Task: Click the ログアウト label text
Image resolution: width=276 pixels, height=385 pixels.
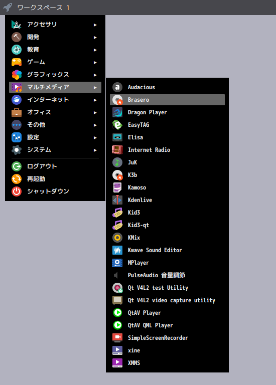Action: tap(42, 166)
